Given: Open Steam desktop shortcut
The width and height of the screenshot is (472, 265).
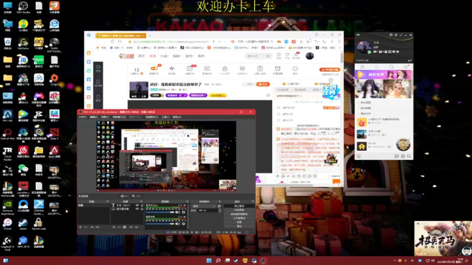Looking at the screenshot, I should [23, 224].
